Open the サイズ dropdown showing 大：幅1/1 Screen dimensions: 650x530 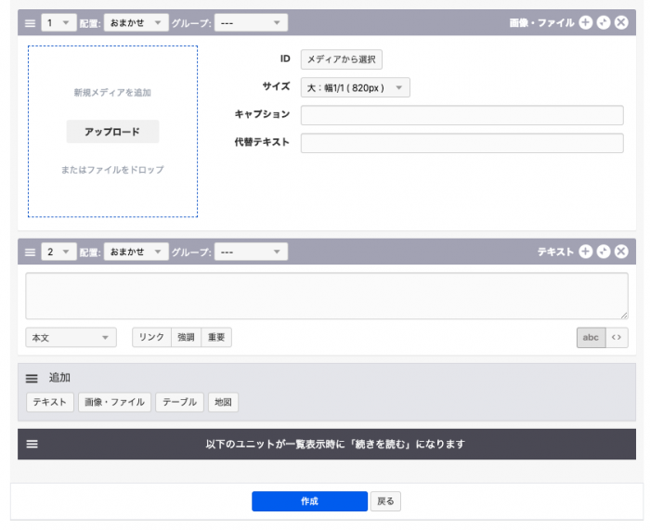coord(355,87)
